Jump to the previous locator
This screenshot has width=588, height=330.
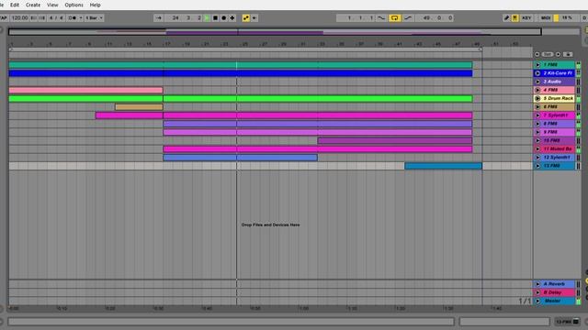coord(537,55)
